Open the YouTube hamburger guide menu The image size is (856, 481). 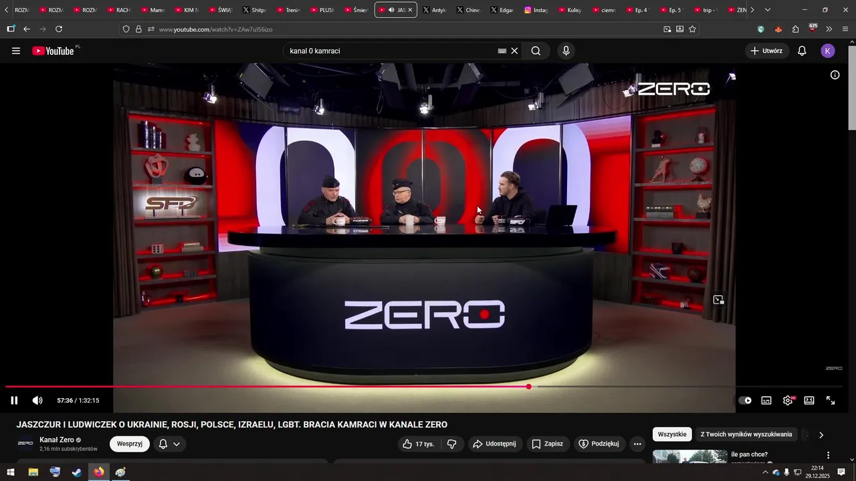click(16, 51)
